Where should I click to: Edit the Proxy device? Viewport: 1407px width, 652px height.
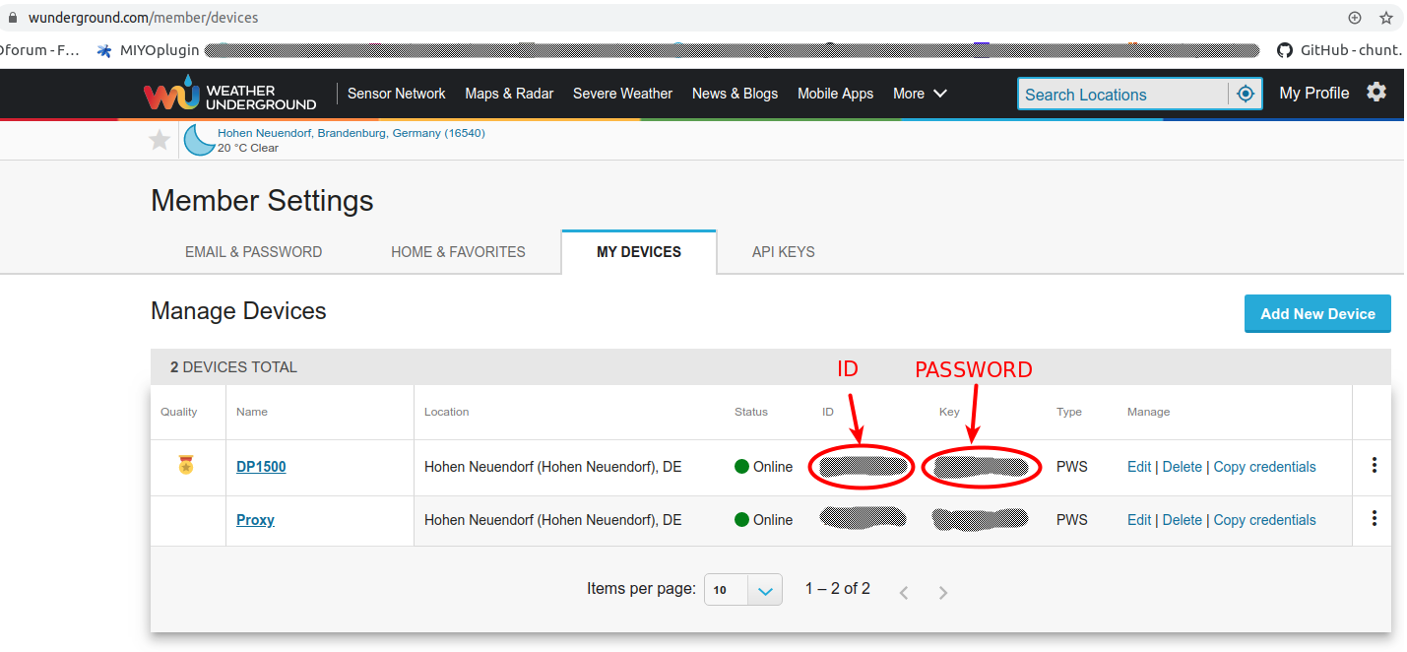(x=1139, y=520)
